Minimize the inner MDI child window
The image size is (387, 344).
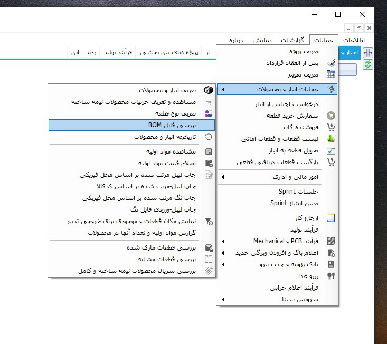[x=348, y=28]
